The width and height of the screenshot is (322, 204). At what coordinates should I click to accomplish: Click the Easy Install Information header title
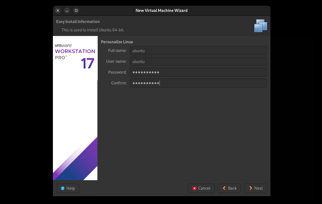coord(78,22)
